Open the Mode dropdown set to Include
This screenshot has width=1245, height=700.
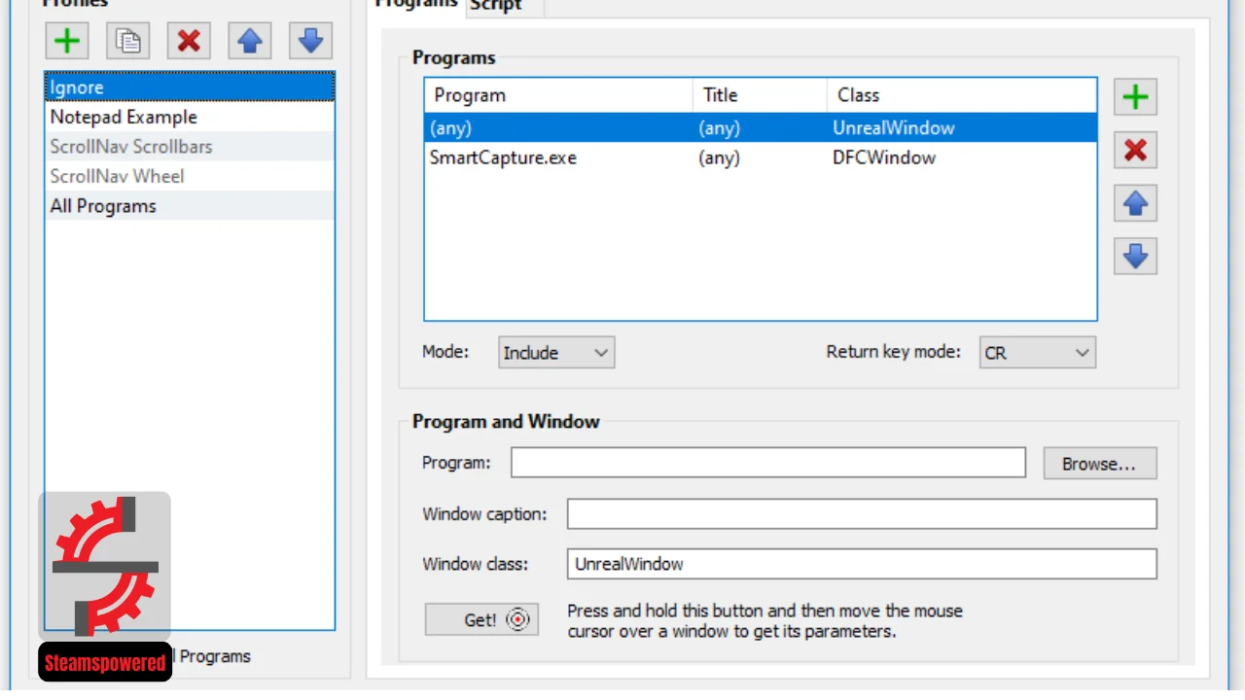[556, 352]
